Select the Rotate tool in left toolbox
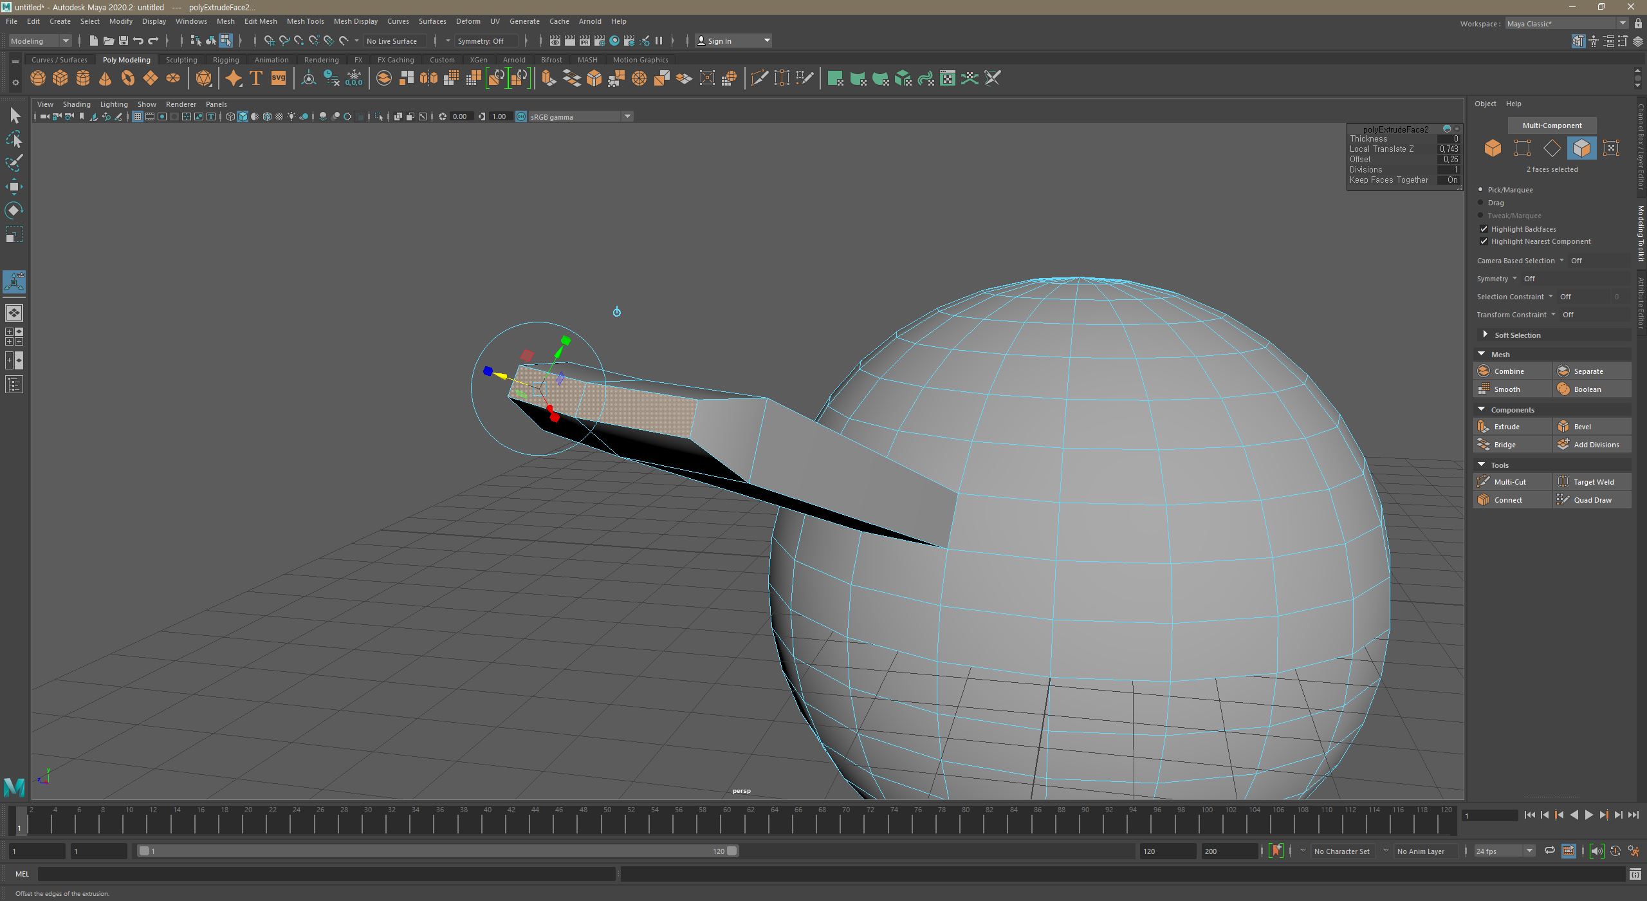The width and height of the screenshot is (1647, 901). pos(14,210)
